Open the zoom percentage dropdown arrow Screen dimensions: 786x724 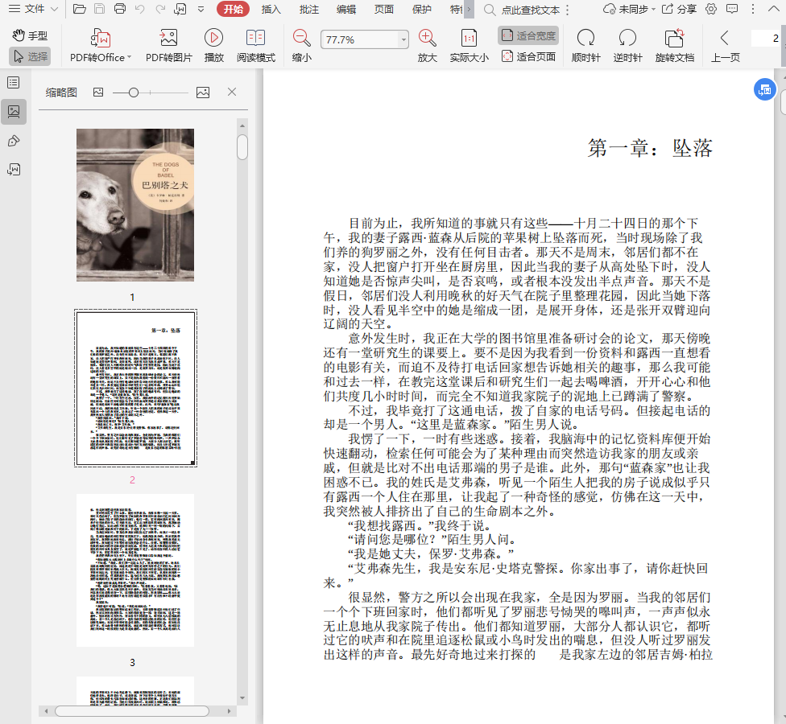(403, 39)
